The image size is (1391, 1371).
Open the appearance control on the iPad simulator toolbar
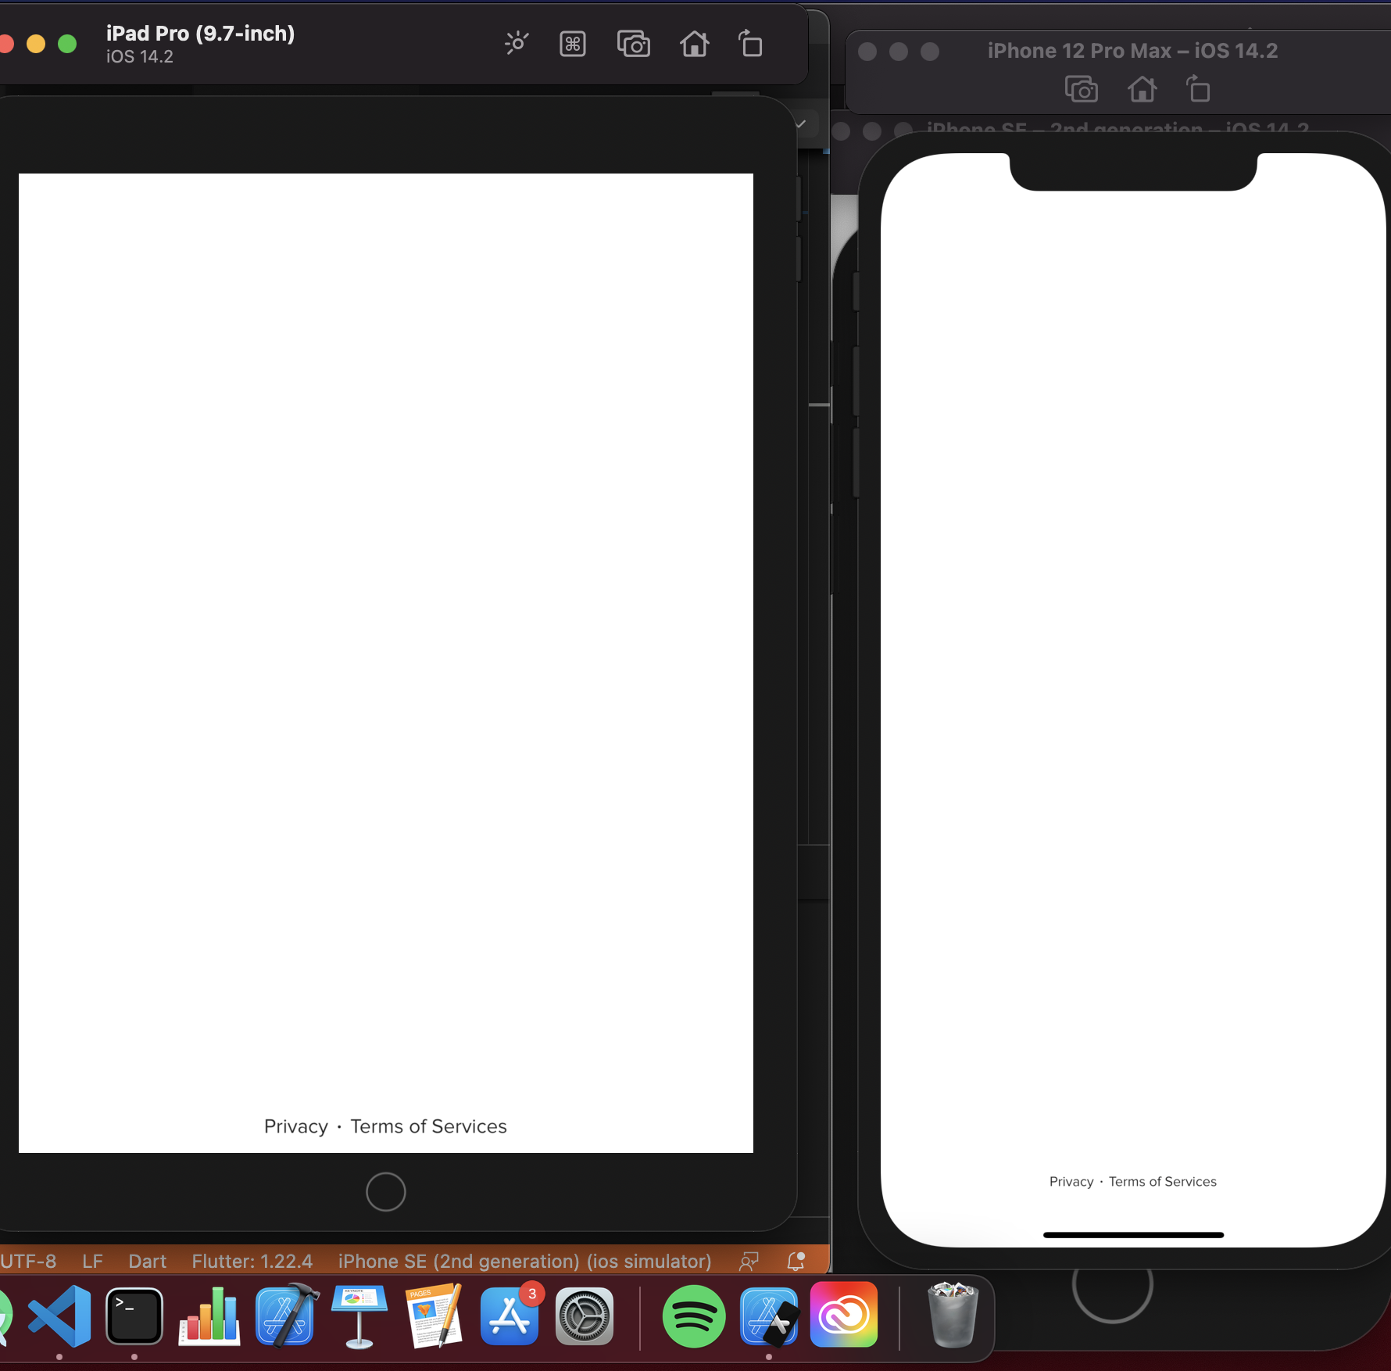(517, 44)
